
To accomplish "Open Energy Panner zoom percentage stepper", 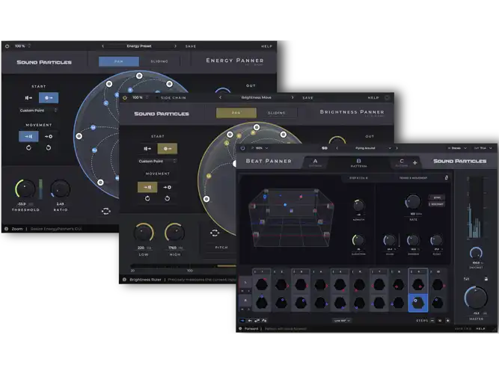I will coord(29,46).
